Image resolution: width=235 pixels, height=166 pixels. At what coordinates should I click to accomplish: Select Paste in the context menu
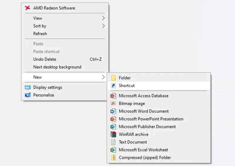tap(65, 44)
